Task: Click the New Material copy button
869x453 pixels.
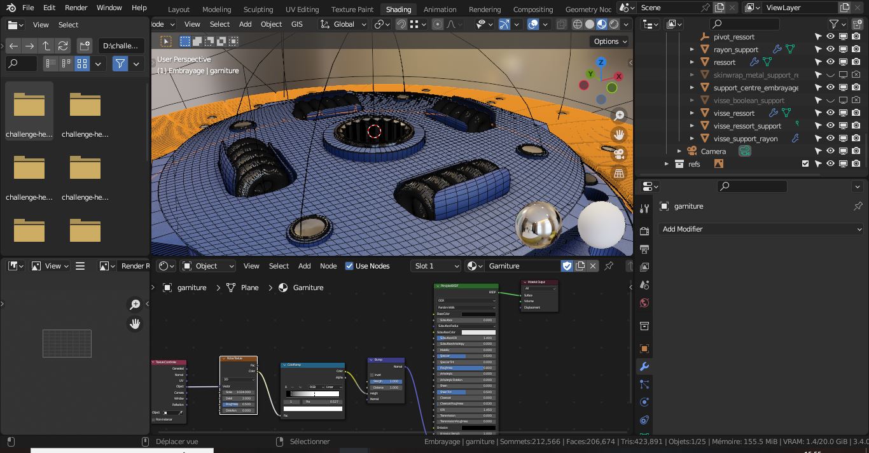Action: (x=580, y=266)
